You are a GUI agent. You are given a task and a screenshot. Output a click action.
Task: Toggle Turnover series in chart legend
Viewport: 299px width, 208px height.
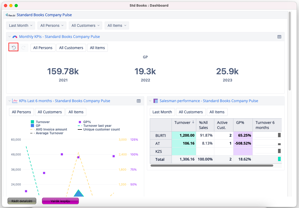(42, 122)
